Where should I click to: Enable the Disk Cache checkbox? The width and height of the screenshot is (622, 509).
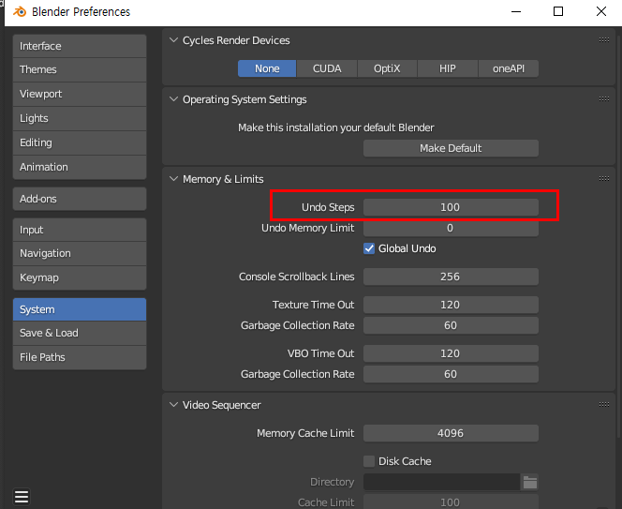tap(369, 461)
